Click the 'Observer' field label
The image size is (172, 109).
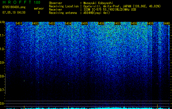(x=56, y=3)
